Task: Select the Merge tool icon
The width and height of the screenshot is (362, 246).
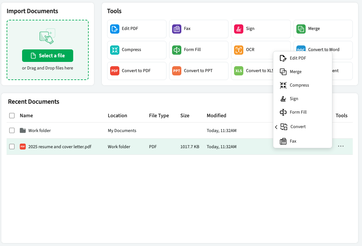Action: [301, 29]
